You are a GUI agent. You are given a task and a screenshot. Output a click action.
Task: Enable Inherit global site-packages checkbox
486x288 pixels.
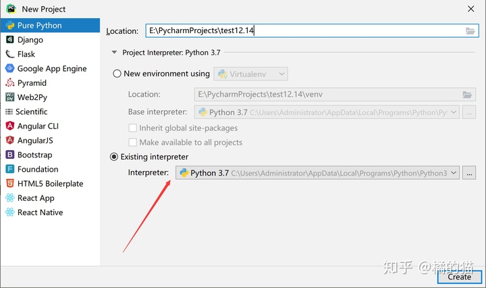pyautogui.click(x=133, y=128)
